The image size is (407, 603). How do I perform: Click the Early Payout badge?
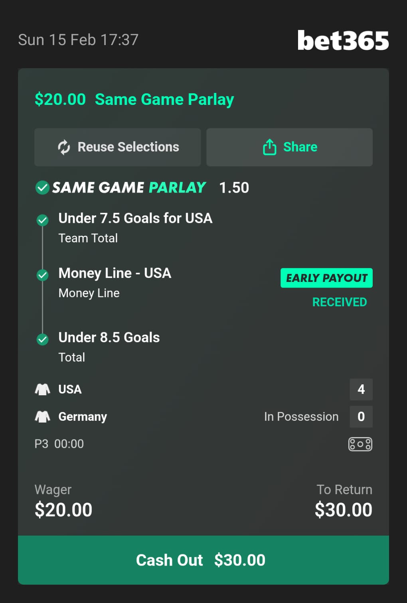[x=326, y=278]
